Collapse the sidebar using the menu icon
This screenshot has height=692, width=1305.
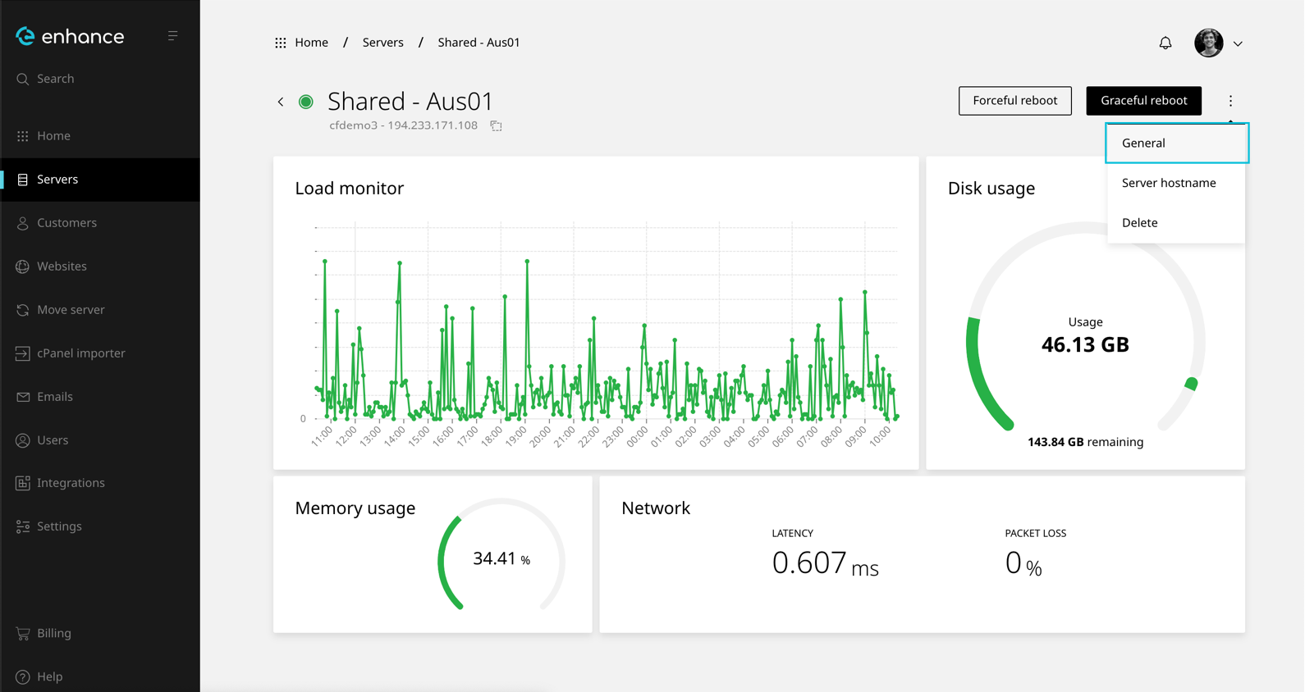pyautogui.click(x=172, y=36)
